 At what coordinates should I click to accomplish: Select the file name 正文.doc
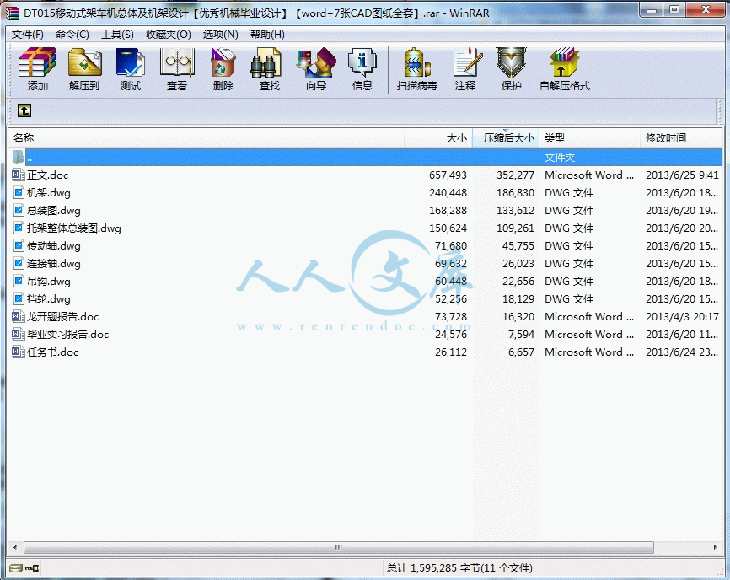pyautogui.click(x=47, y=175)
